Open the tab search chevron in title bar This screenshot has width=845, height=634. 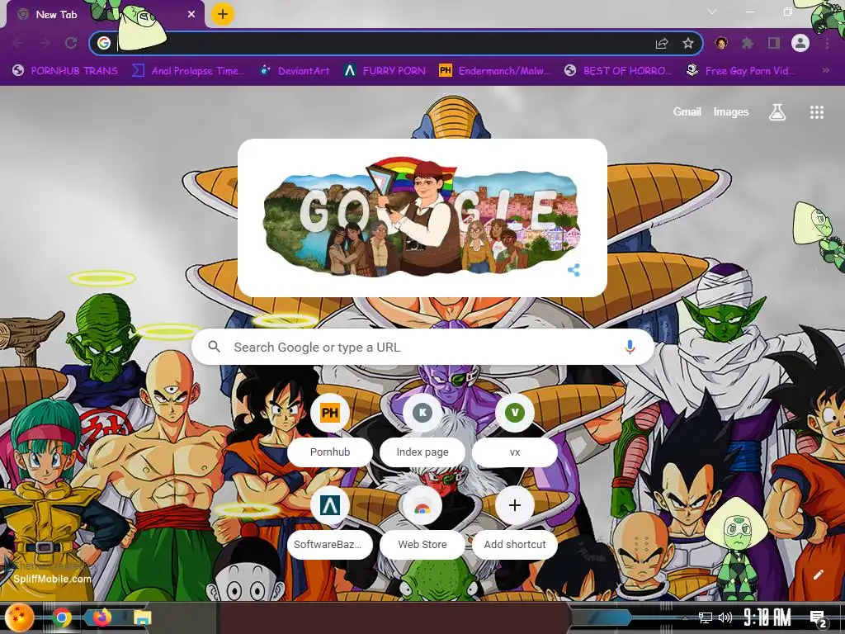coord(712,12)
